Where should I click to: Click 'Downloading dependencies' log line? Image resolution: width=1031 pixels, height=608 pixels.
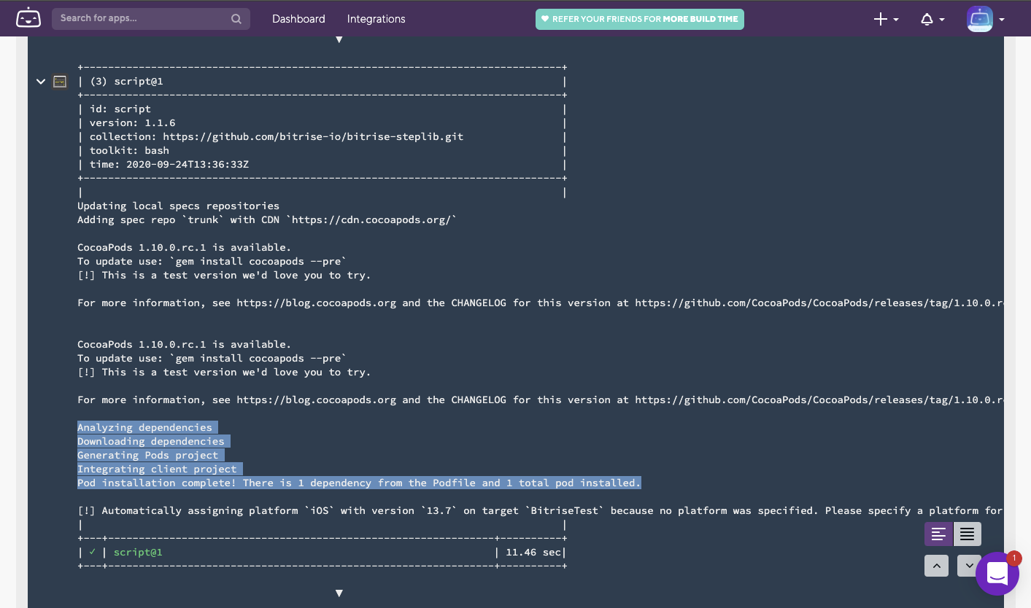(x=151, y=442)
